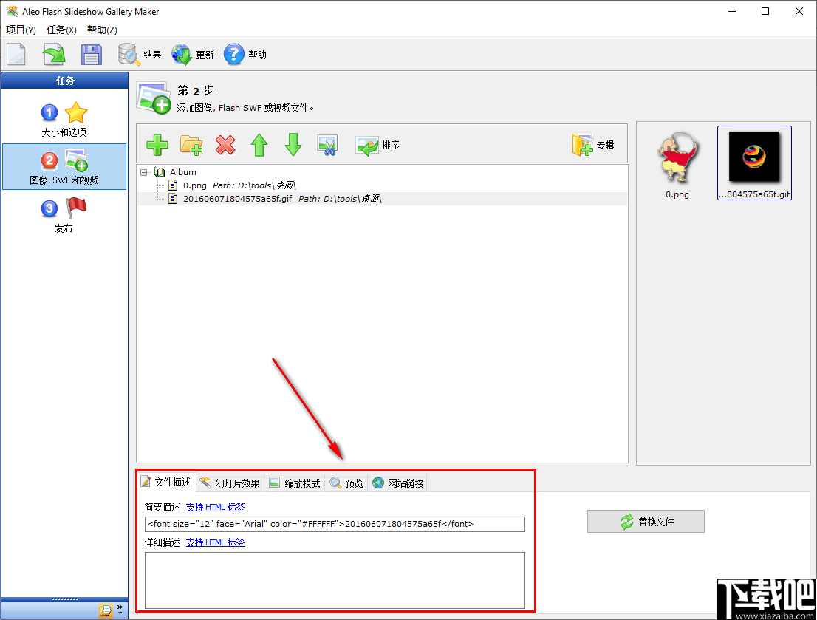The width and height of the screenshot is (817, 620).
Task: Open project with green arrow icon
Action: coord(54,54)
